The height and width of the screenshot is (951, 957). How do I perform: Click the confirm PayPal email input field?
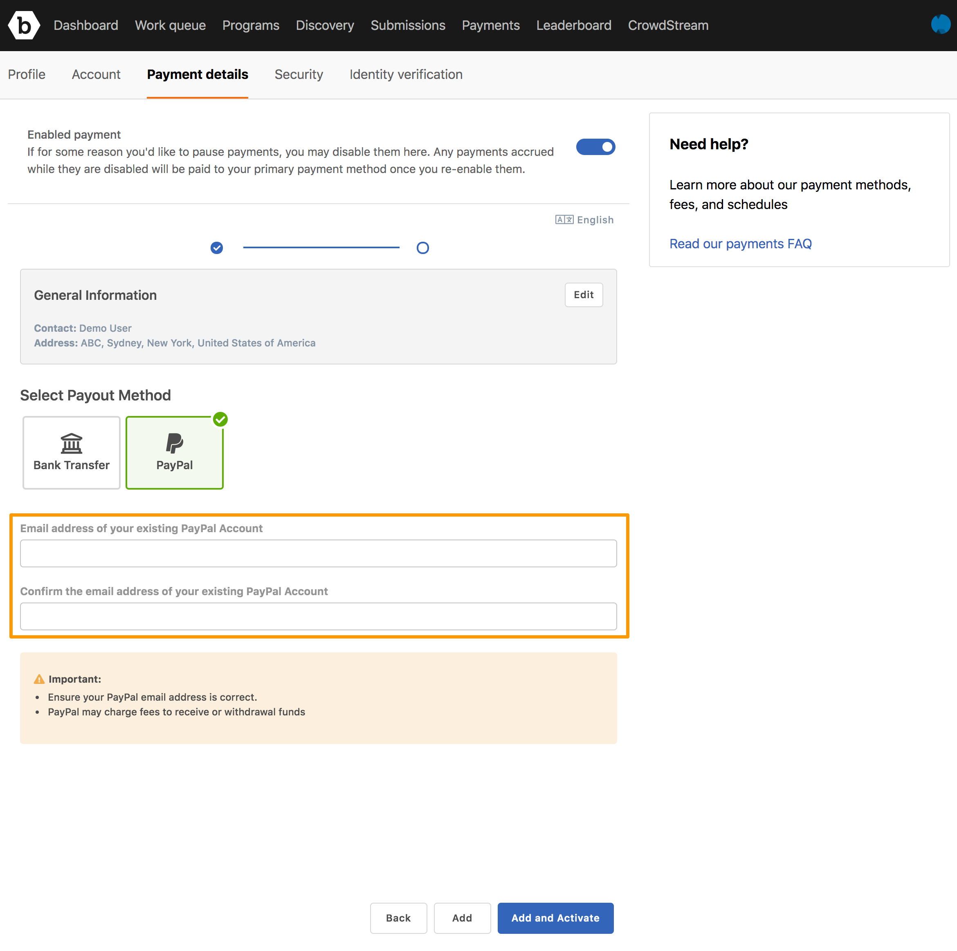coord(318,616)
